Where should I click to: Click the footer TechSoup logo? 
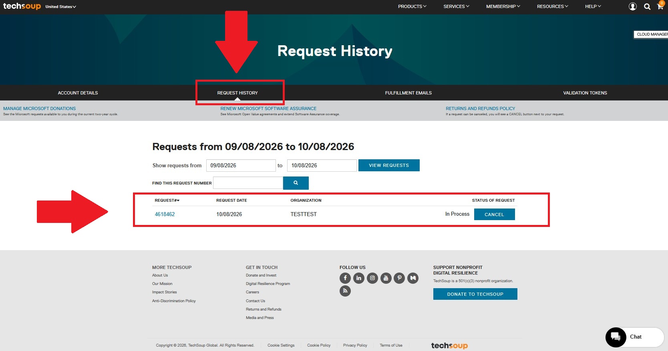pos(449,345)
